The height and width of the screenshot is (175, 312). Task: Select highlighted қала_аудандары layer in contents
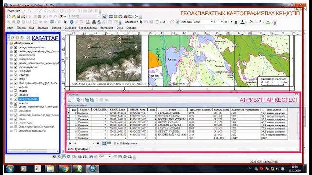click(28, 99)
